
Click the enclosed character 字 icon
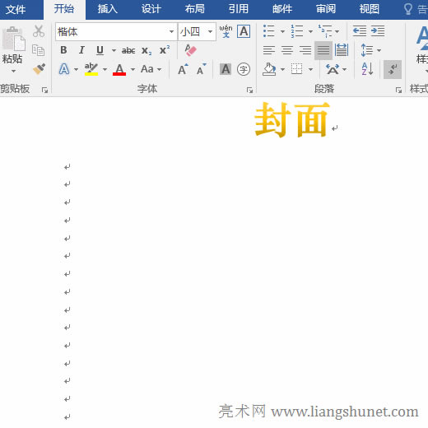point(244,69)
